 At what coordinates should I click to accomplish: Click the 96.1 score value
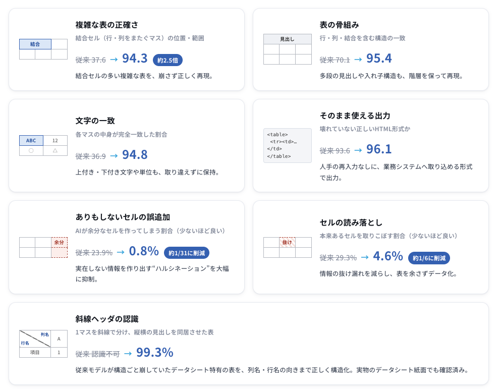click(379, 149)
